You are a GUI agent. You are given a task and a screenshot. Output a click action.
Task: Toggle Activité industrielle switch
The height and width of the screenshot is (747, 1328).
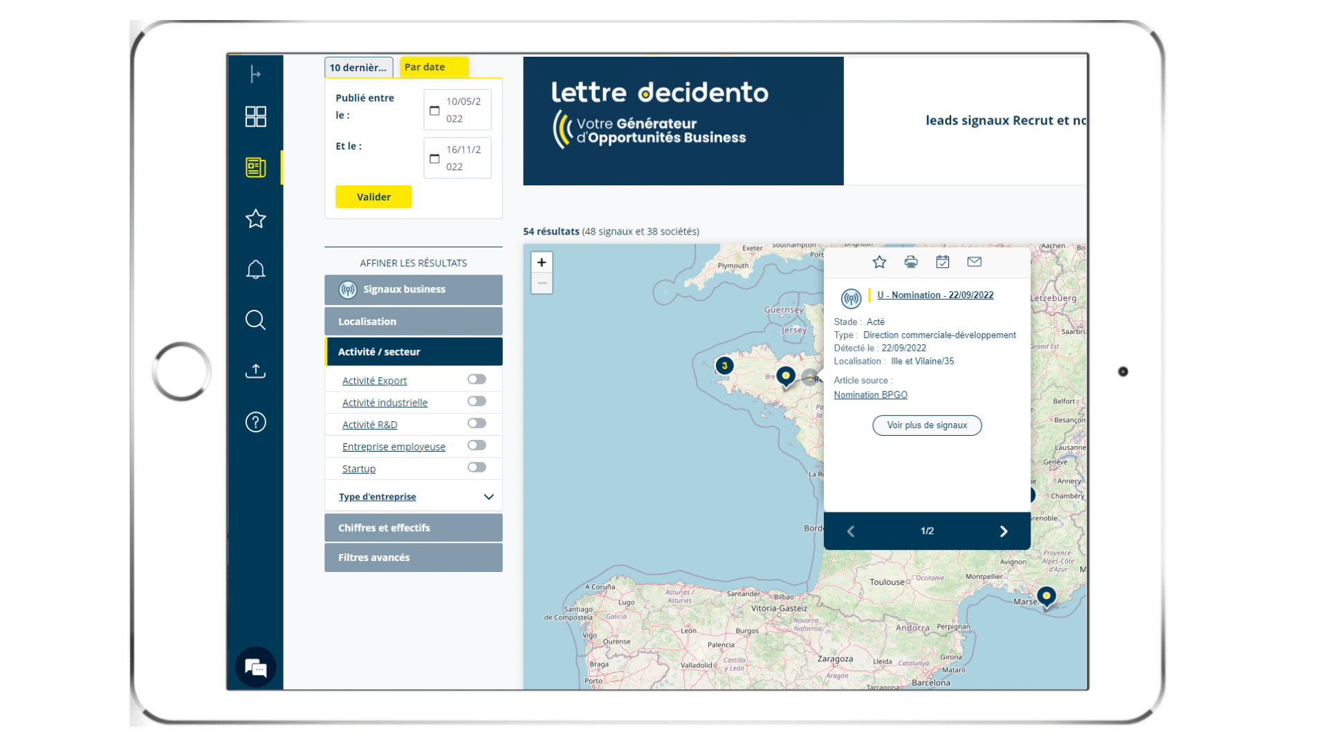coord(477,401)
